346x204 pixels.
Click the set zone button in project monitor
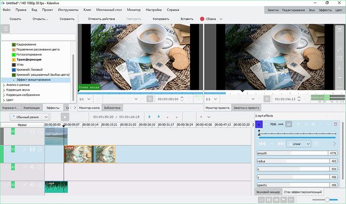(267, 99)
